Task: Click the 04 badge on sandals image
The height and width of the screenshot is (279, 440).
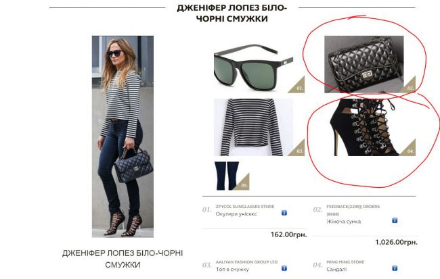Action: (410, 150)
